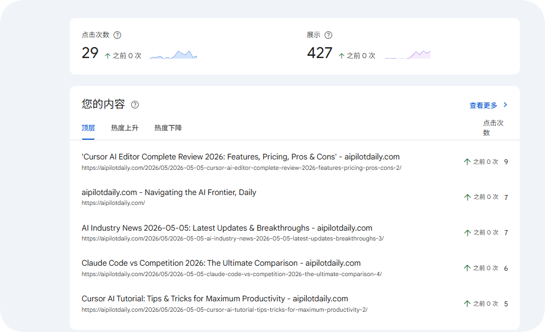545x332 pixels.
Task: Click the up arrow in Cursor AI Editor row
Action: coord(467,162)
